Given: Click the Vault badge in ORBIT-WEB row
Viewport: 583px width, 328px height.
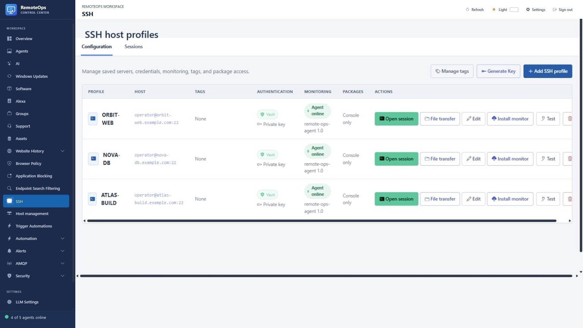Looking at the screenshot, I should [268, 114].
